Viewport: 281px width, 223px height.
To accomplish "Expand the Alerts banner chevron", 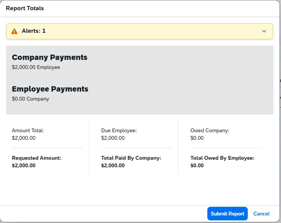I will coord(264,31).
